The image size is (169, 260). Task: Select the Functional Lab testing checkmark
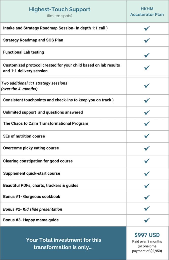(147, 55)
